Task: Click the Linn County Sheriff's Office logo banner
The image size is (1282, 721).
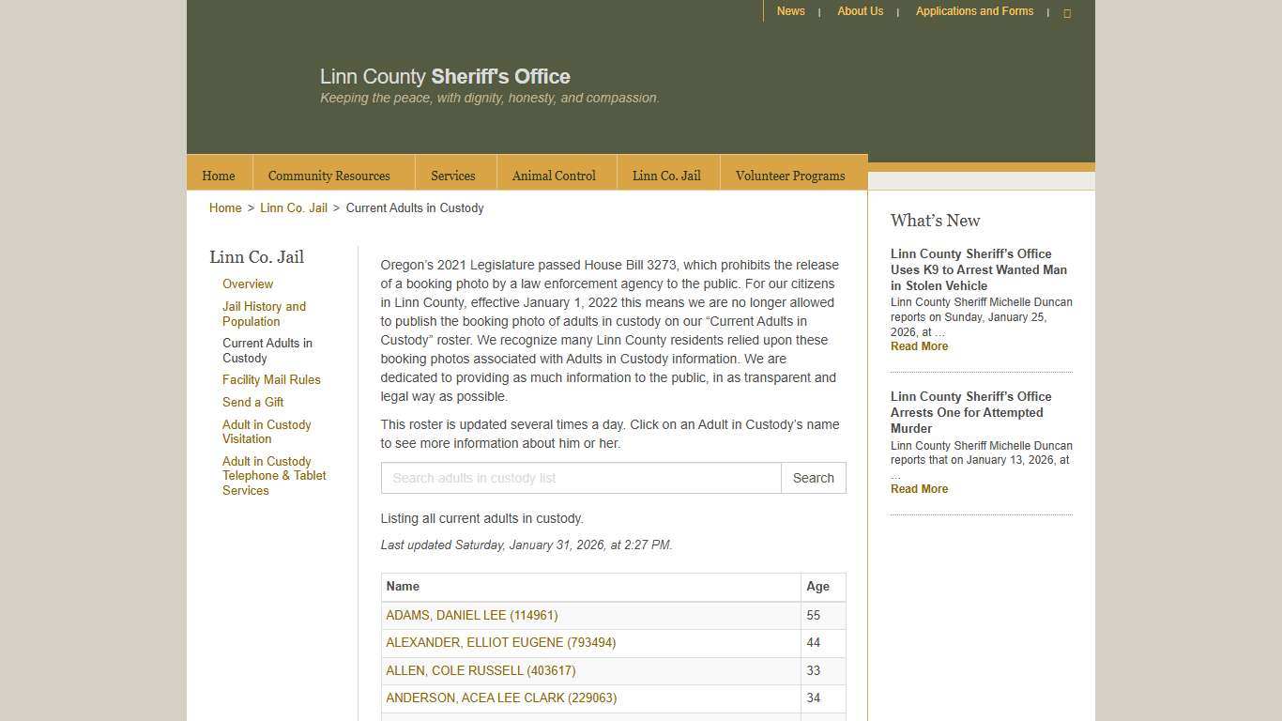Action: (445, 77)
